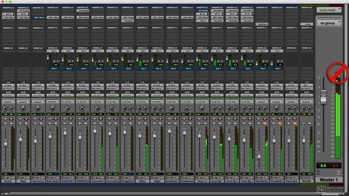Arm the Vocal Ld track for recording

[205, 119]
